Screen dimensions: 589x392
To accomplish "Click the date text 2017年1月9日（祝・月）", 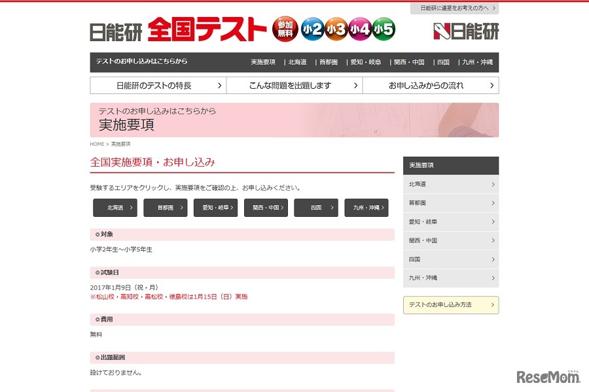I will tap(124, 287).
